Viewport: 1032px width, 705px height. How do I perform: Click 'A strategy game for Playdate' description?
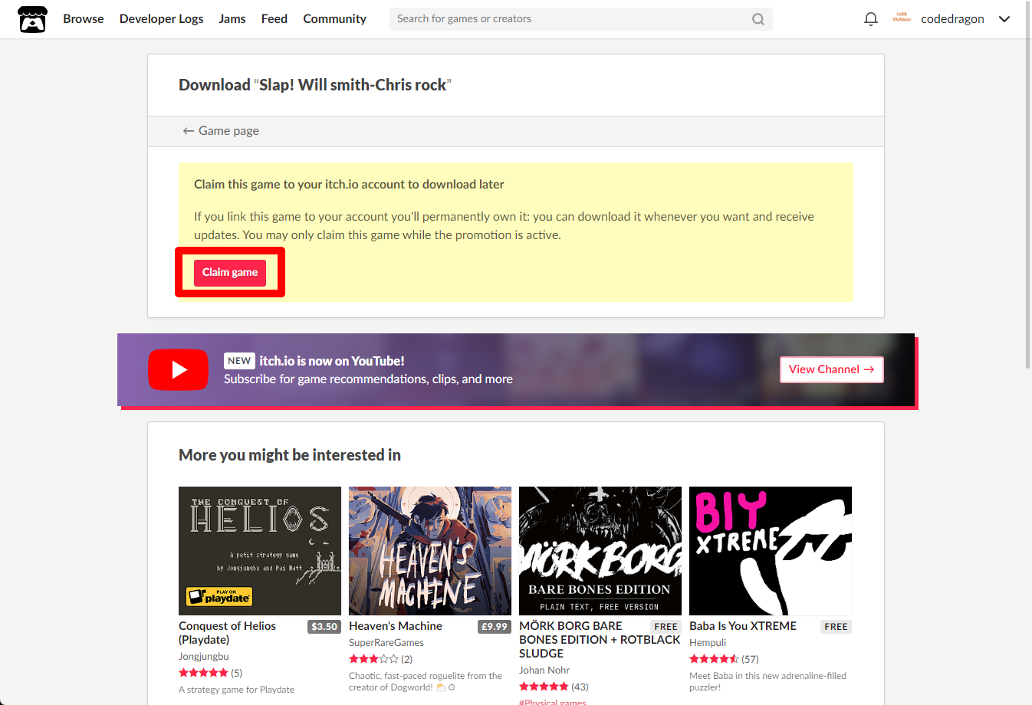click(237, 690)
